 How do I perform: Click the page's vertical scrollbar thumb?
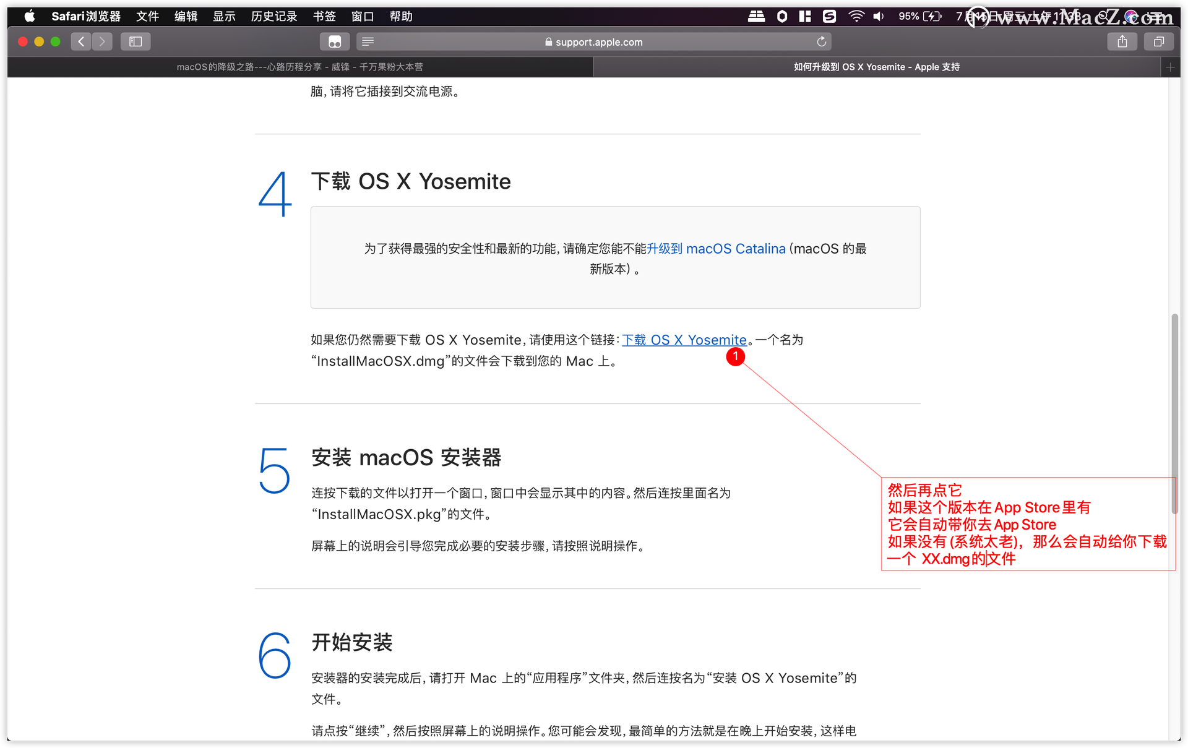(1174, 413)
